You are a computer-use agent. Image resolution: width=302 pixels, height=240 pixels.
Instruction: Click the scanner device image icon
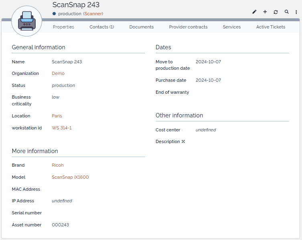tap(27, 22)
